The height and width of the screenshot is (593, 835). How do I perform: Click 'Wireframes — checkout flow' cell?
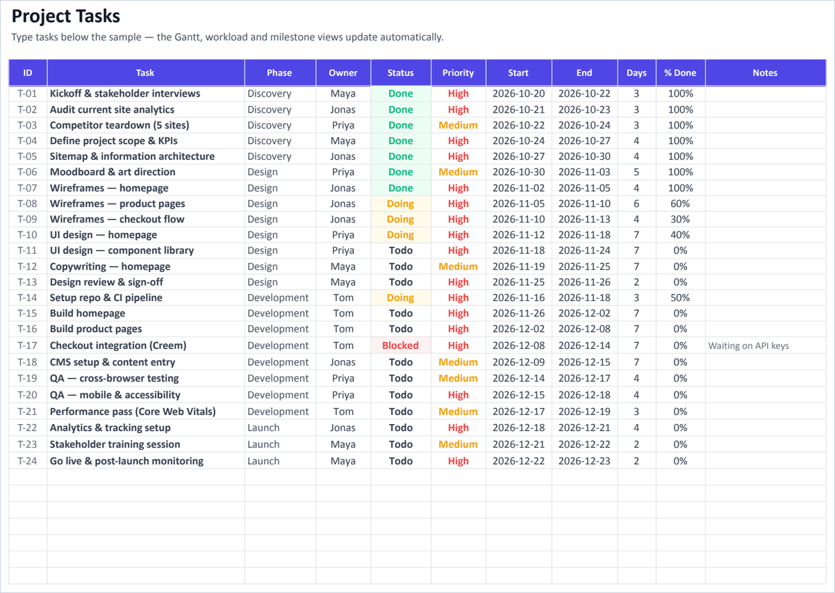[146, 219]
